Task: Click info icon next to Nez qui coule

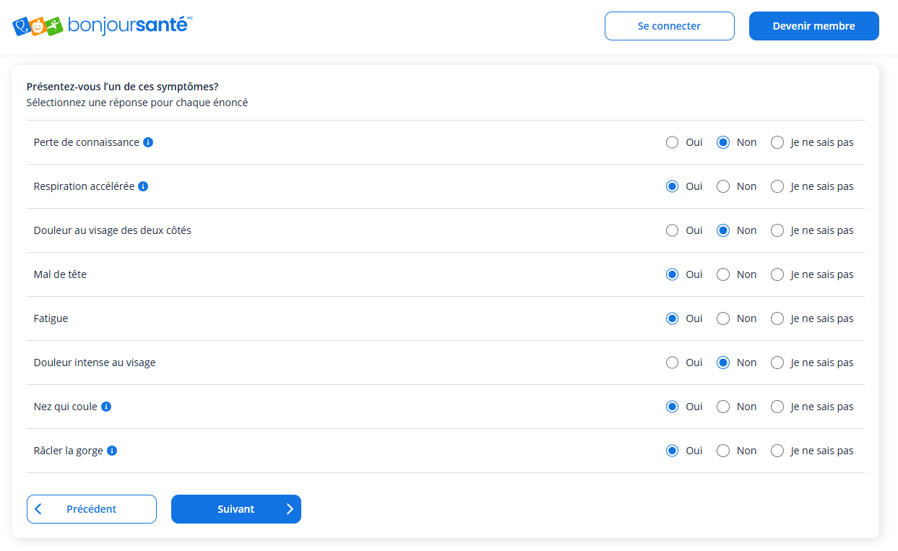Action: coord(106,407)
